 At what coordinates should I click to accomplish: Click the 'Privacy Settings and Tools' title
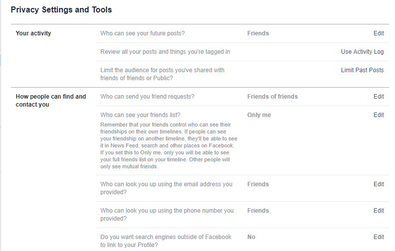[x=61, y=9]
